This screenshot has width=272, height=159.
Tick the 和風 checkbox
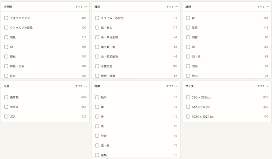pyautogui.click(x=6, y=37)
